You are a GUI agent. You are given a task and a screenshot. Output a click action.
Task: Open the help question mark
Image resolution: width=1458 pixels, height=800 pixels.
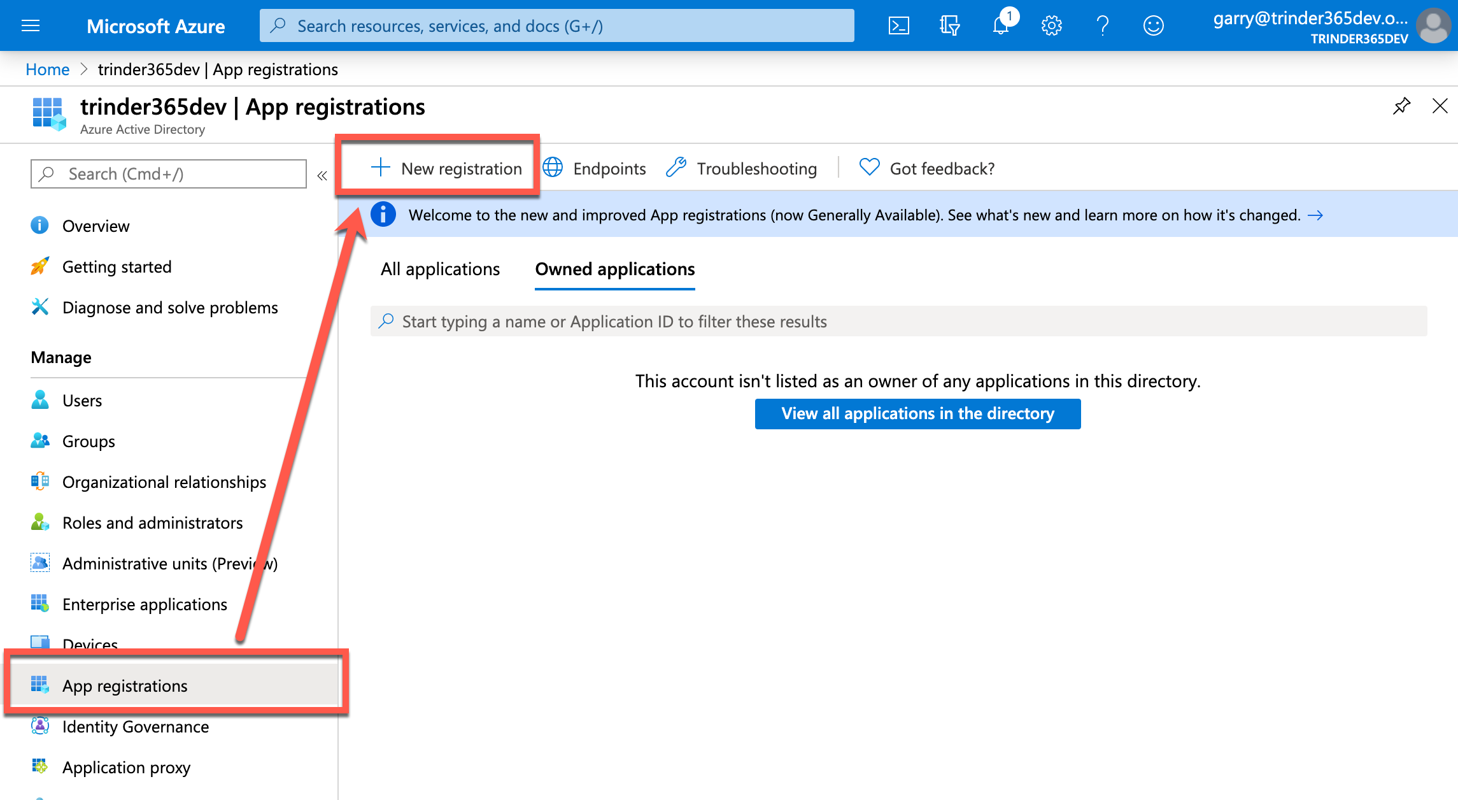tap(1103, 25)
